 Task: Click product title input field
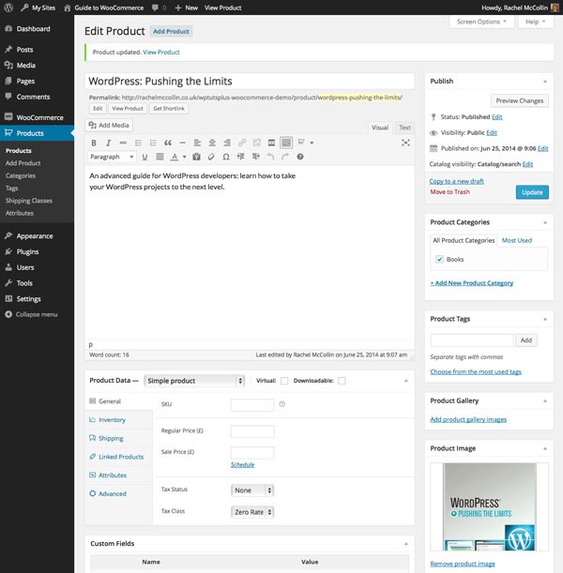[250, 82]
